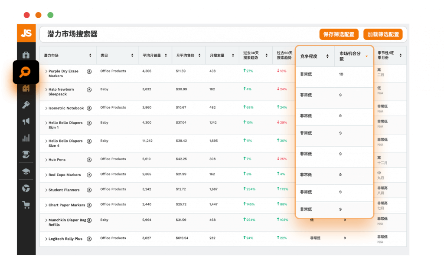The image size is (444, 267).
Task: Sort by the 类目 column arrows
Action: click(132, 55)
